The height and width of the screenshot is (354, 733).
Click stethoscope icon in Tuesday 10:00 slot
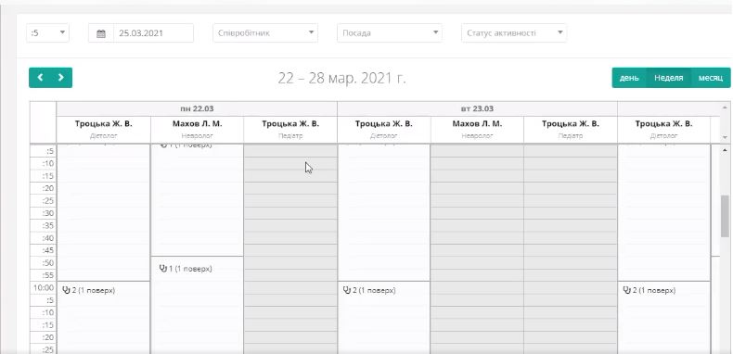[x=346, y=290]
